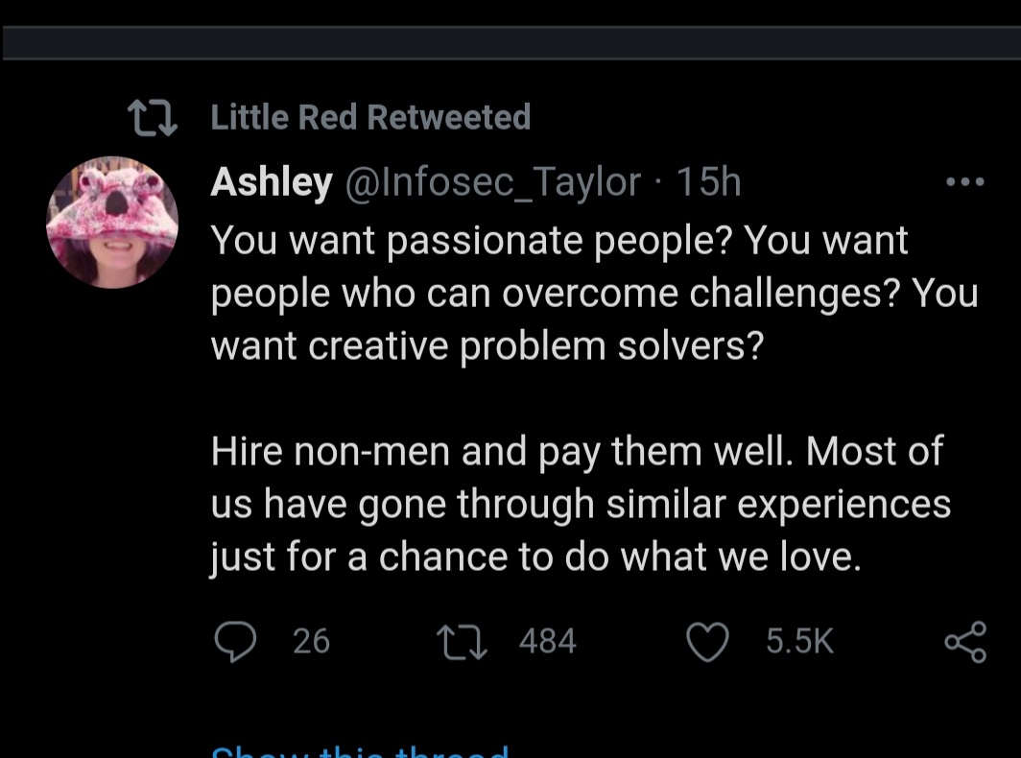This screenshot has height=758, width=1021.
Task: Click the retweeted indicator icon above the tweet
Action: [153, 118]
